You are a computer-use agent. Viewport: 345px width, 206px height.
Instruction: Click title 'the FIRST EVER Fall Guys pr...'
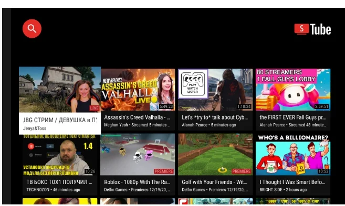coord(292,117)
